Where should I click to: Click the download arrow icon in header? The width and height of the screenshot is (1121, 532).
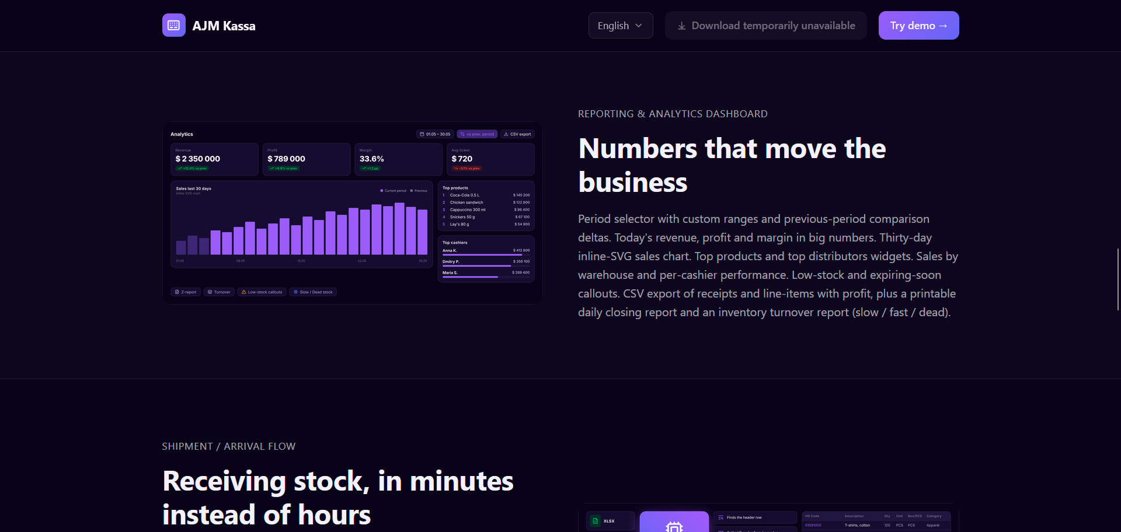(681, 26)
